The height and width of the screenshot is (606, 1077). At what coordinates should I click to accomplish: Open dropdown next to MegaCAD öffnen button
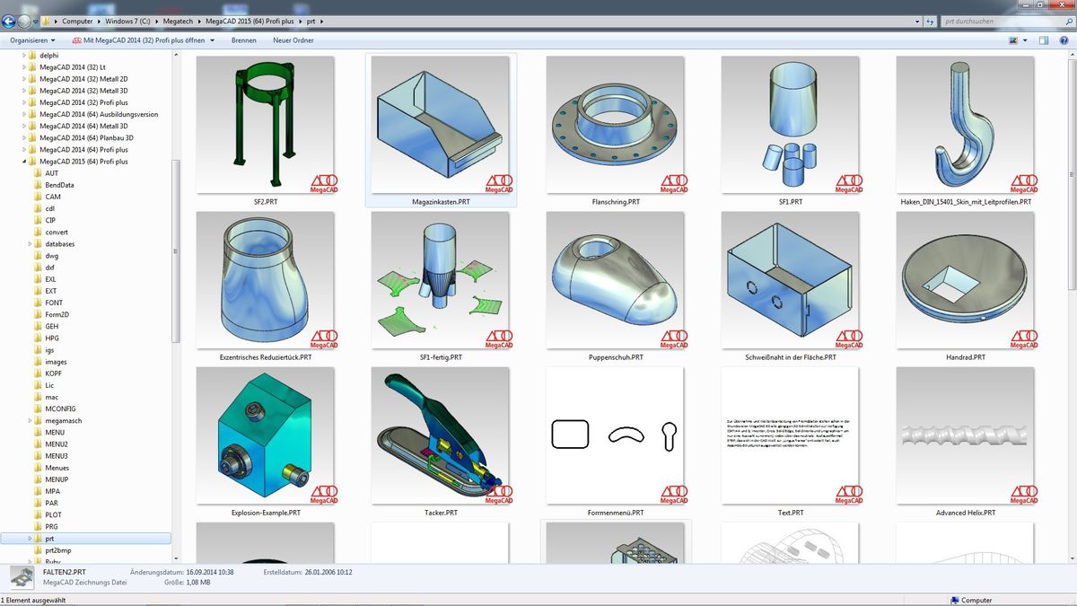pos(212,40)
